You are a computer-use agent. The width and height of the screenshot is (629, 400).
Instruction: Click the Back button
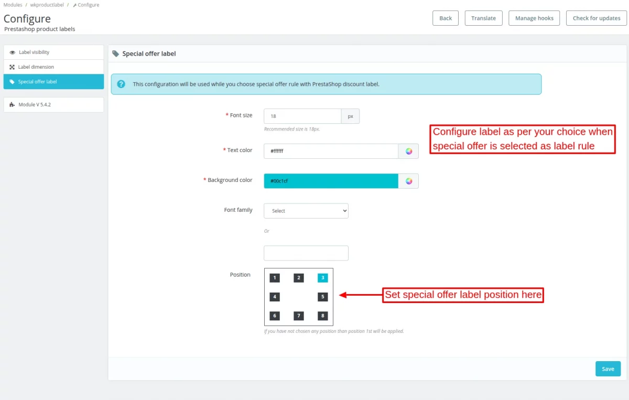pyautogui.click(x=446, y=18)
